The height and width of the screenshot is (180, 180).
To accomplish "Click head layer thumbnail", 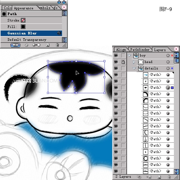I will click(141, 62).
